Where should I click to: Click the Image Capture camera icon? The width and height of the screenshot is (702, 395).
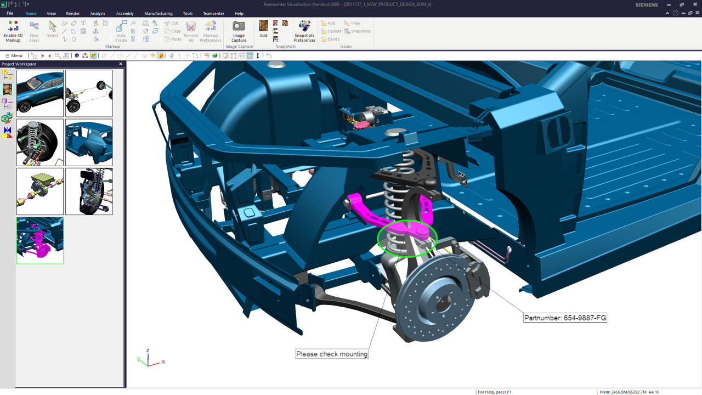[x=239, y=26]
